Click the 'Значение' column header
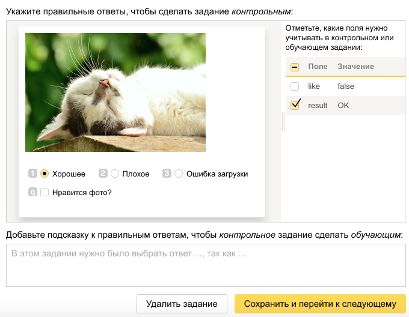The height and width of the screenshot is (317, 409). 356,67
